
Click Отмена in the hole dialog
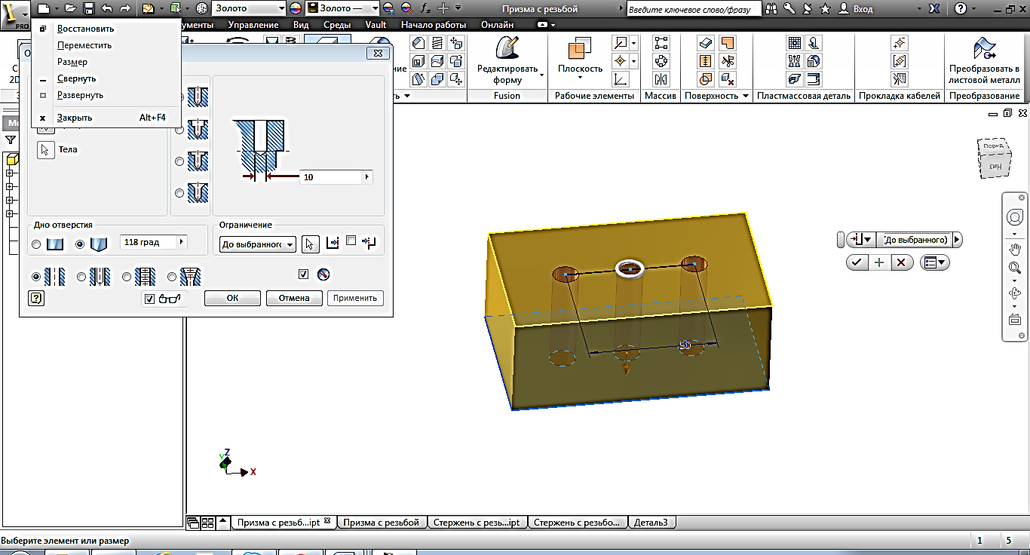pos(294,298)
